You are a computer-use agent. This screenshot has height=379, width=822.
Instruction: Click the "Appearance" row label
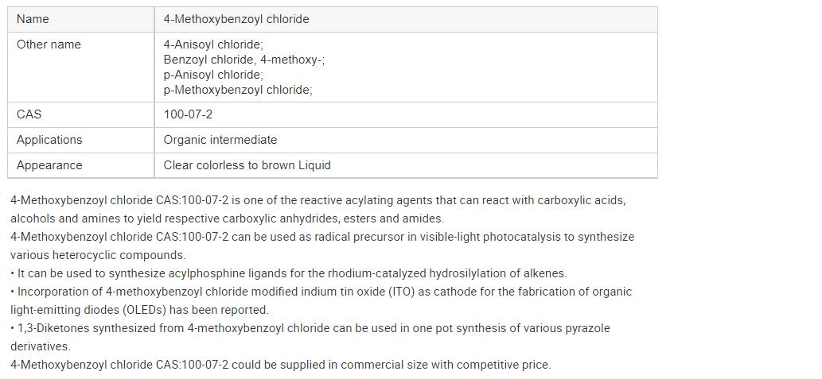[x=49, y=165]
